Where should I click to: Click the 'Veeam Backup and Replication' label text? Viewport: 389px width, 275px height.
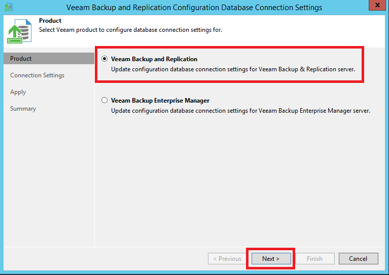[x=154, y=59]
